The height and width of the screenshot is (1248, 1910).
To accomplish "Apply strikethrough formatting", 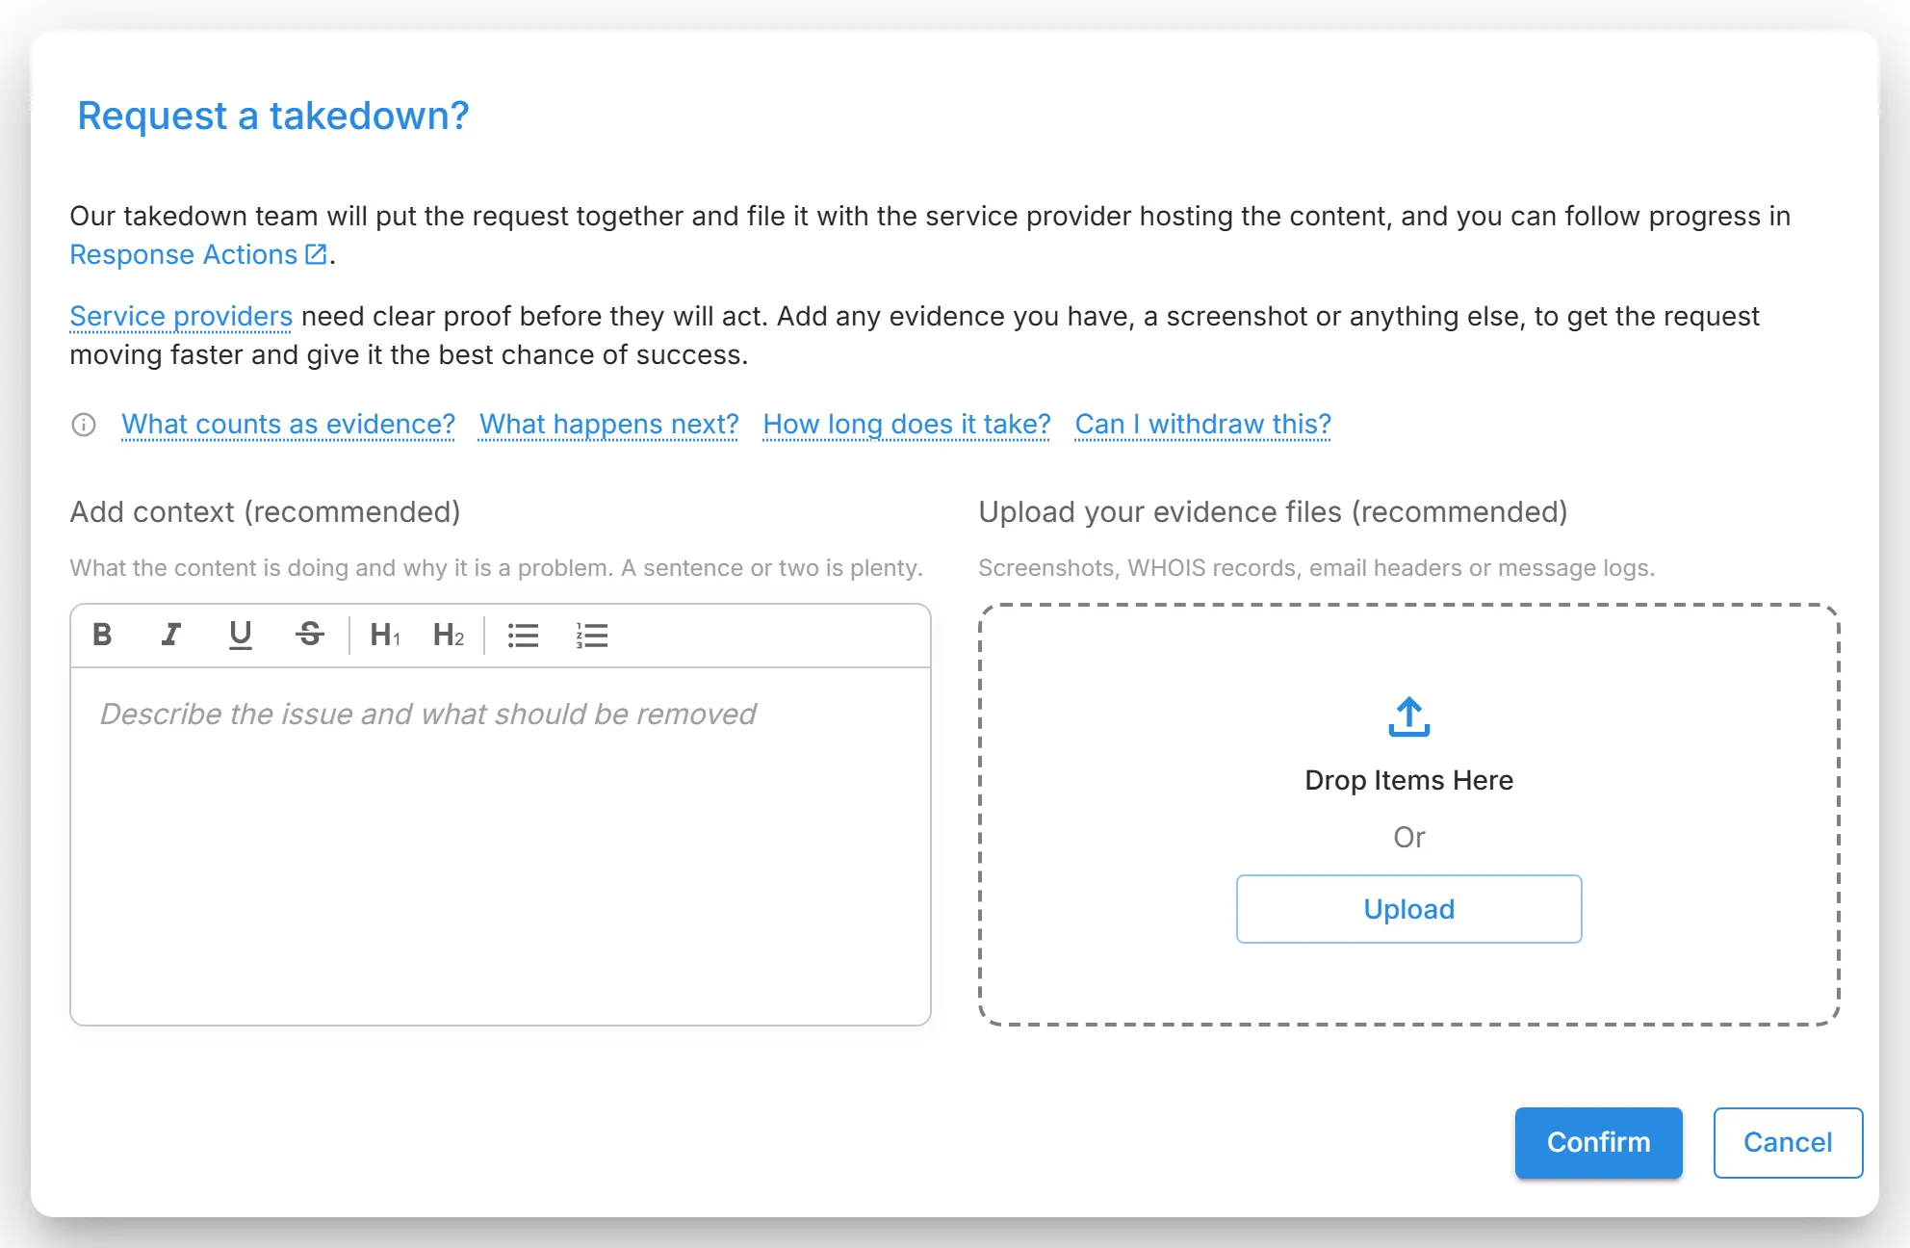I will pos(310,635).
